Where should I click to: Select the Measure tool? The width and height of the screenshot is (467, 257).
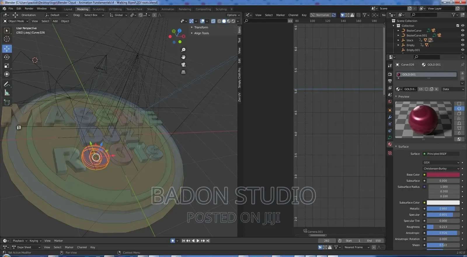point(7,93)
